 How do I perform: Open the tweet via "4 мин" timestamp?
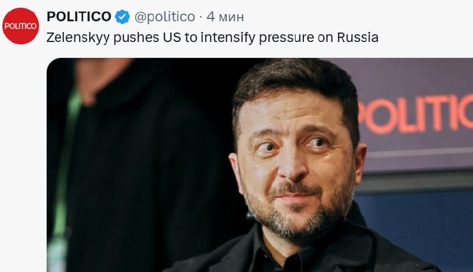[x=225, y=17]
